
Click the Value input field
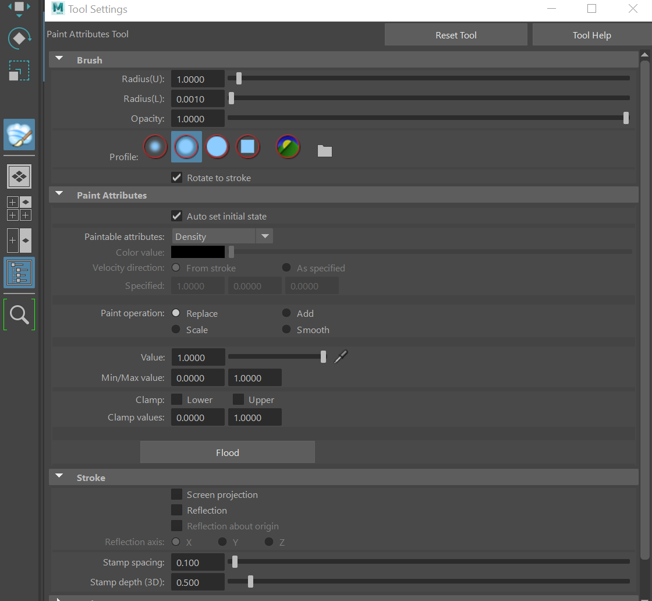click(x=199, y=357)
